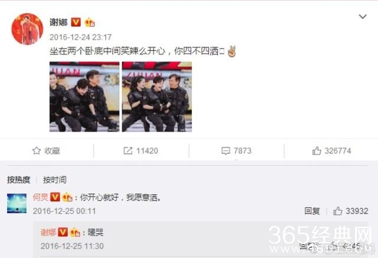Click the comment timestamp 2016-12-25 00:11

tap(64, 211)
